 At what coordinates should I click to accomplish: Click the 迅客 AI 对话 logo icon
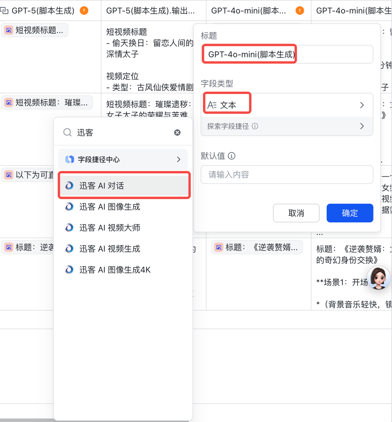tap(69, 186)
